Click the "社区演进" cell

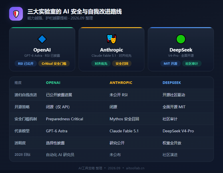(x=170, y=155)
